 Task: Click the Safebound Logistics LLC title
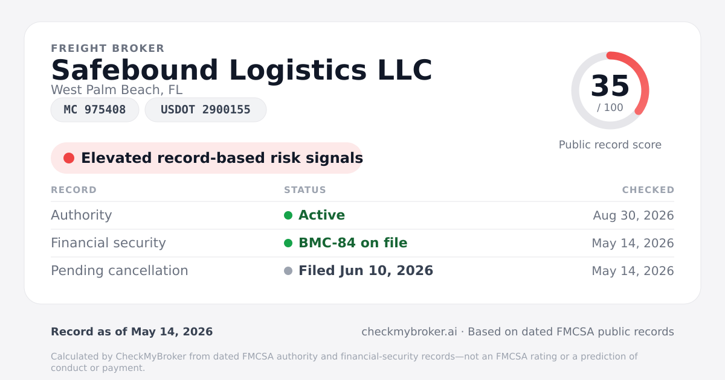[x=242, y=70]
